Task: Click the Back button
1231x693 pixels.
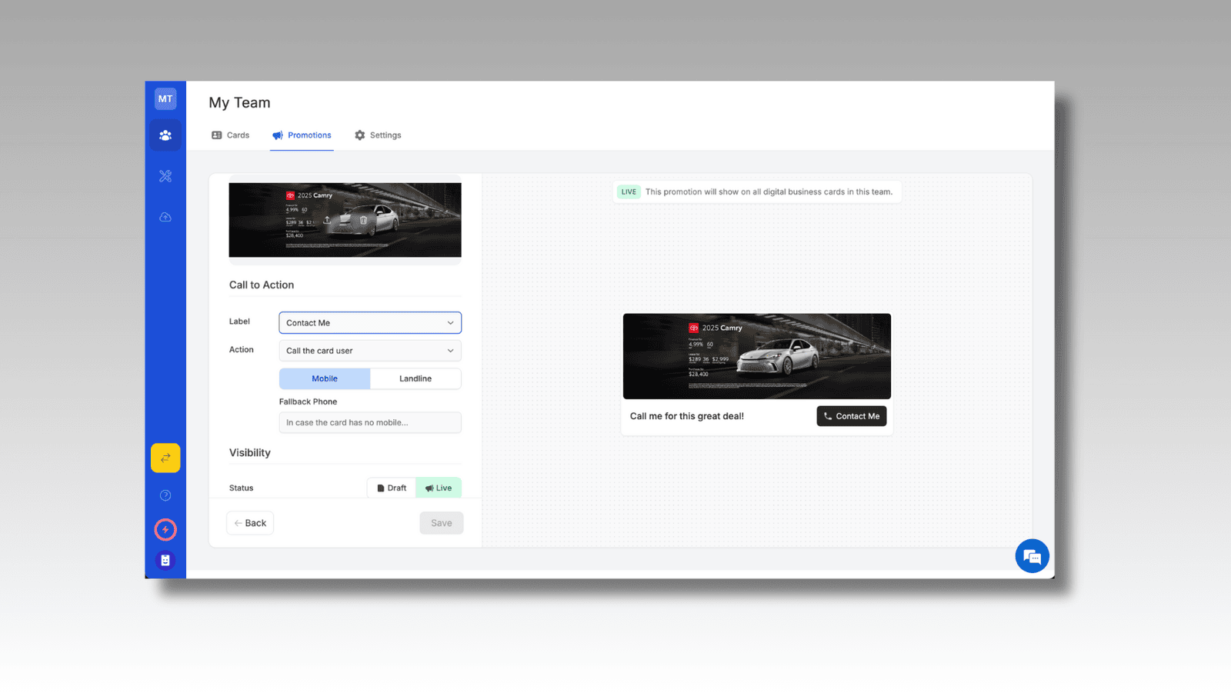Action: point(250,523)
